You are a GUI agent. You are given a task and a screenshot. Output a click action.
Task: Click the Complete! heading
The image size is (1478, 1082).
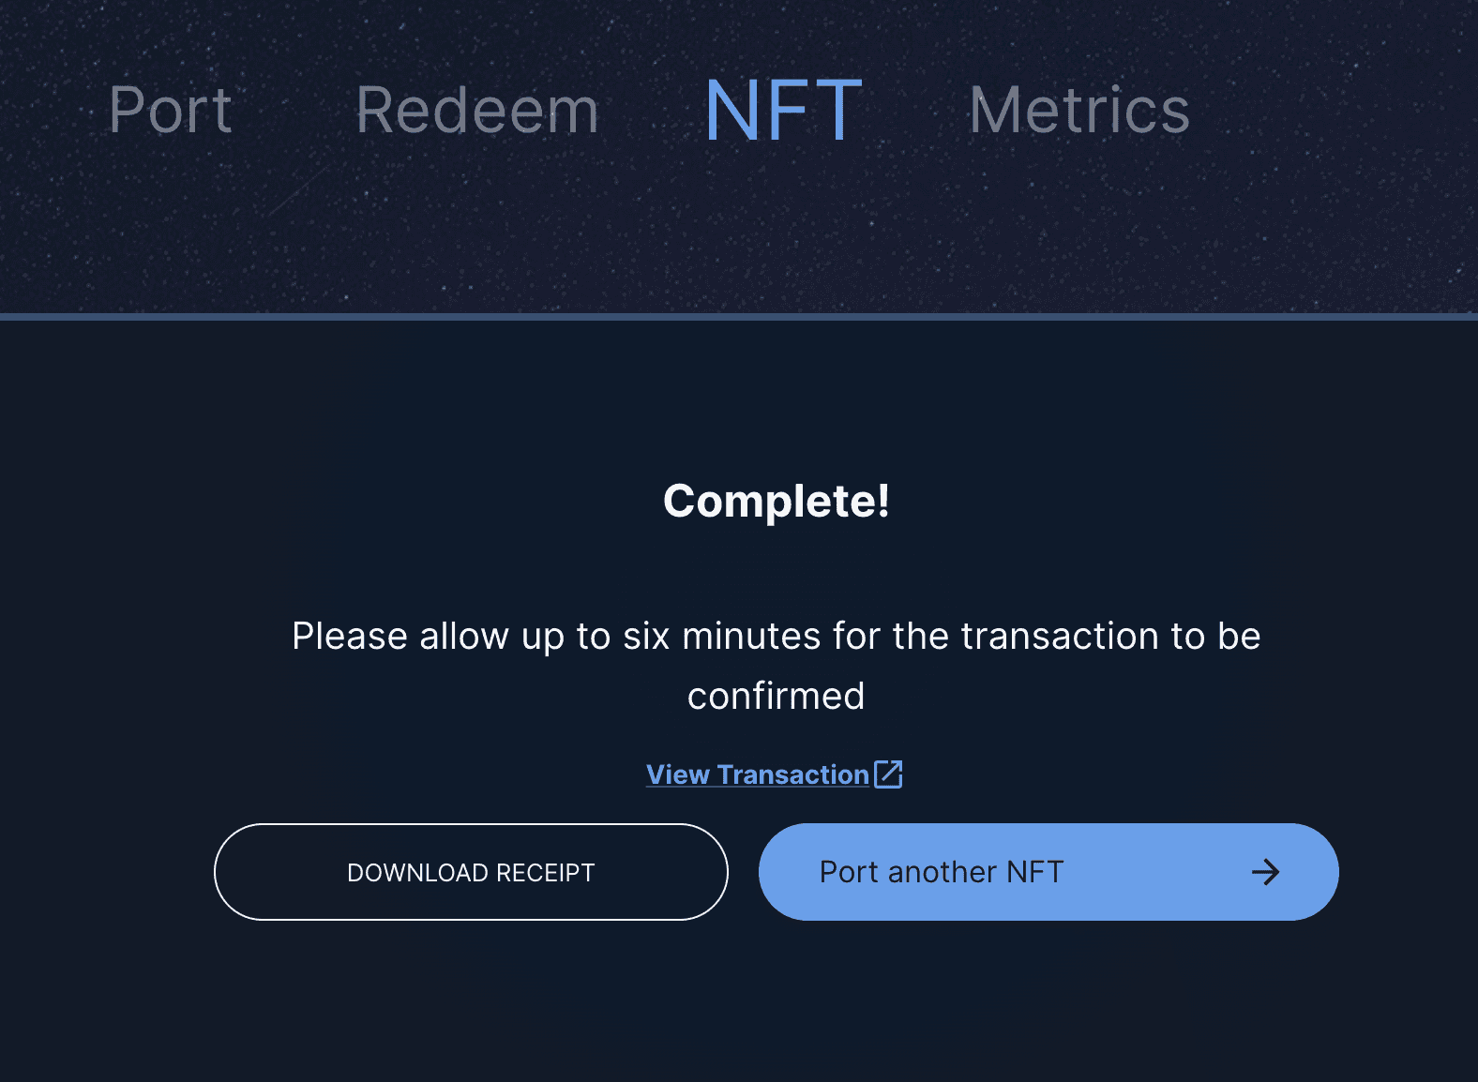point(776,501)
